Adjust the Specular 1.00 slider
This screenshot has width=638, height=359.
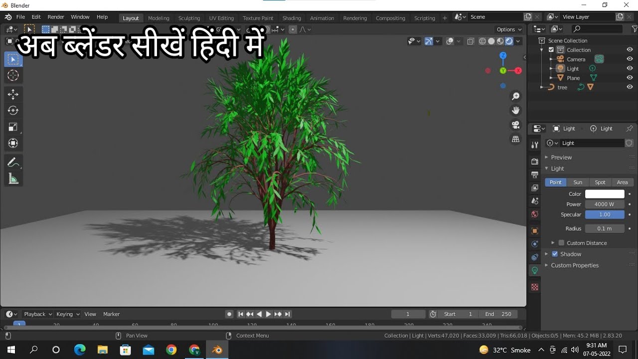605,214
